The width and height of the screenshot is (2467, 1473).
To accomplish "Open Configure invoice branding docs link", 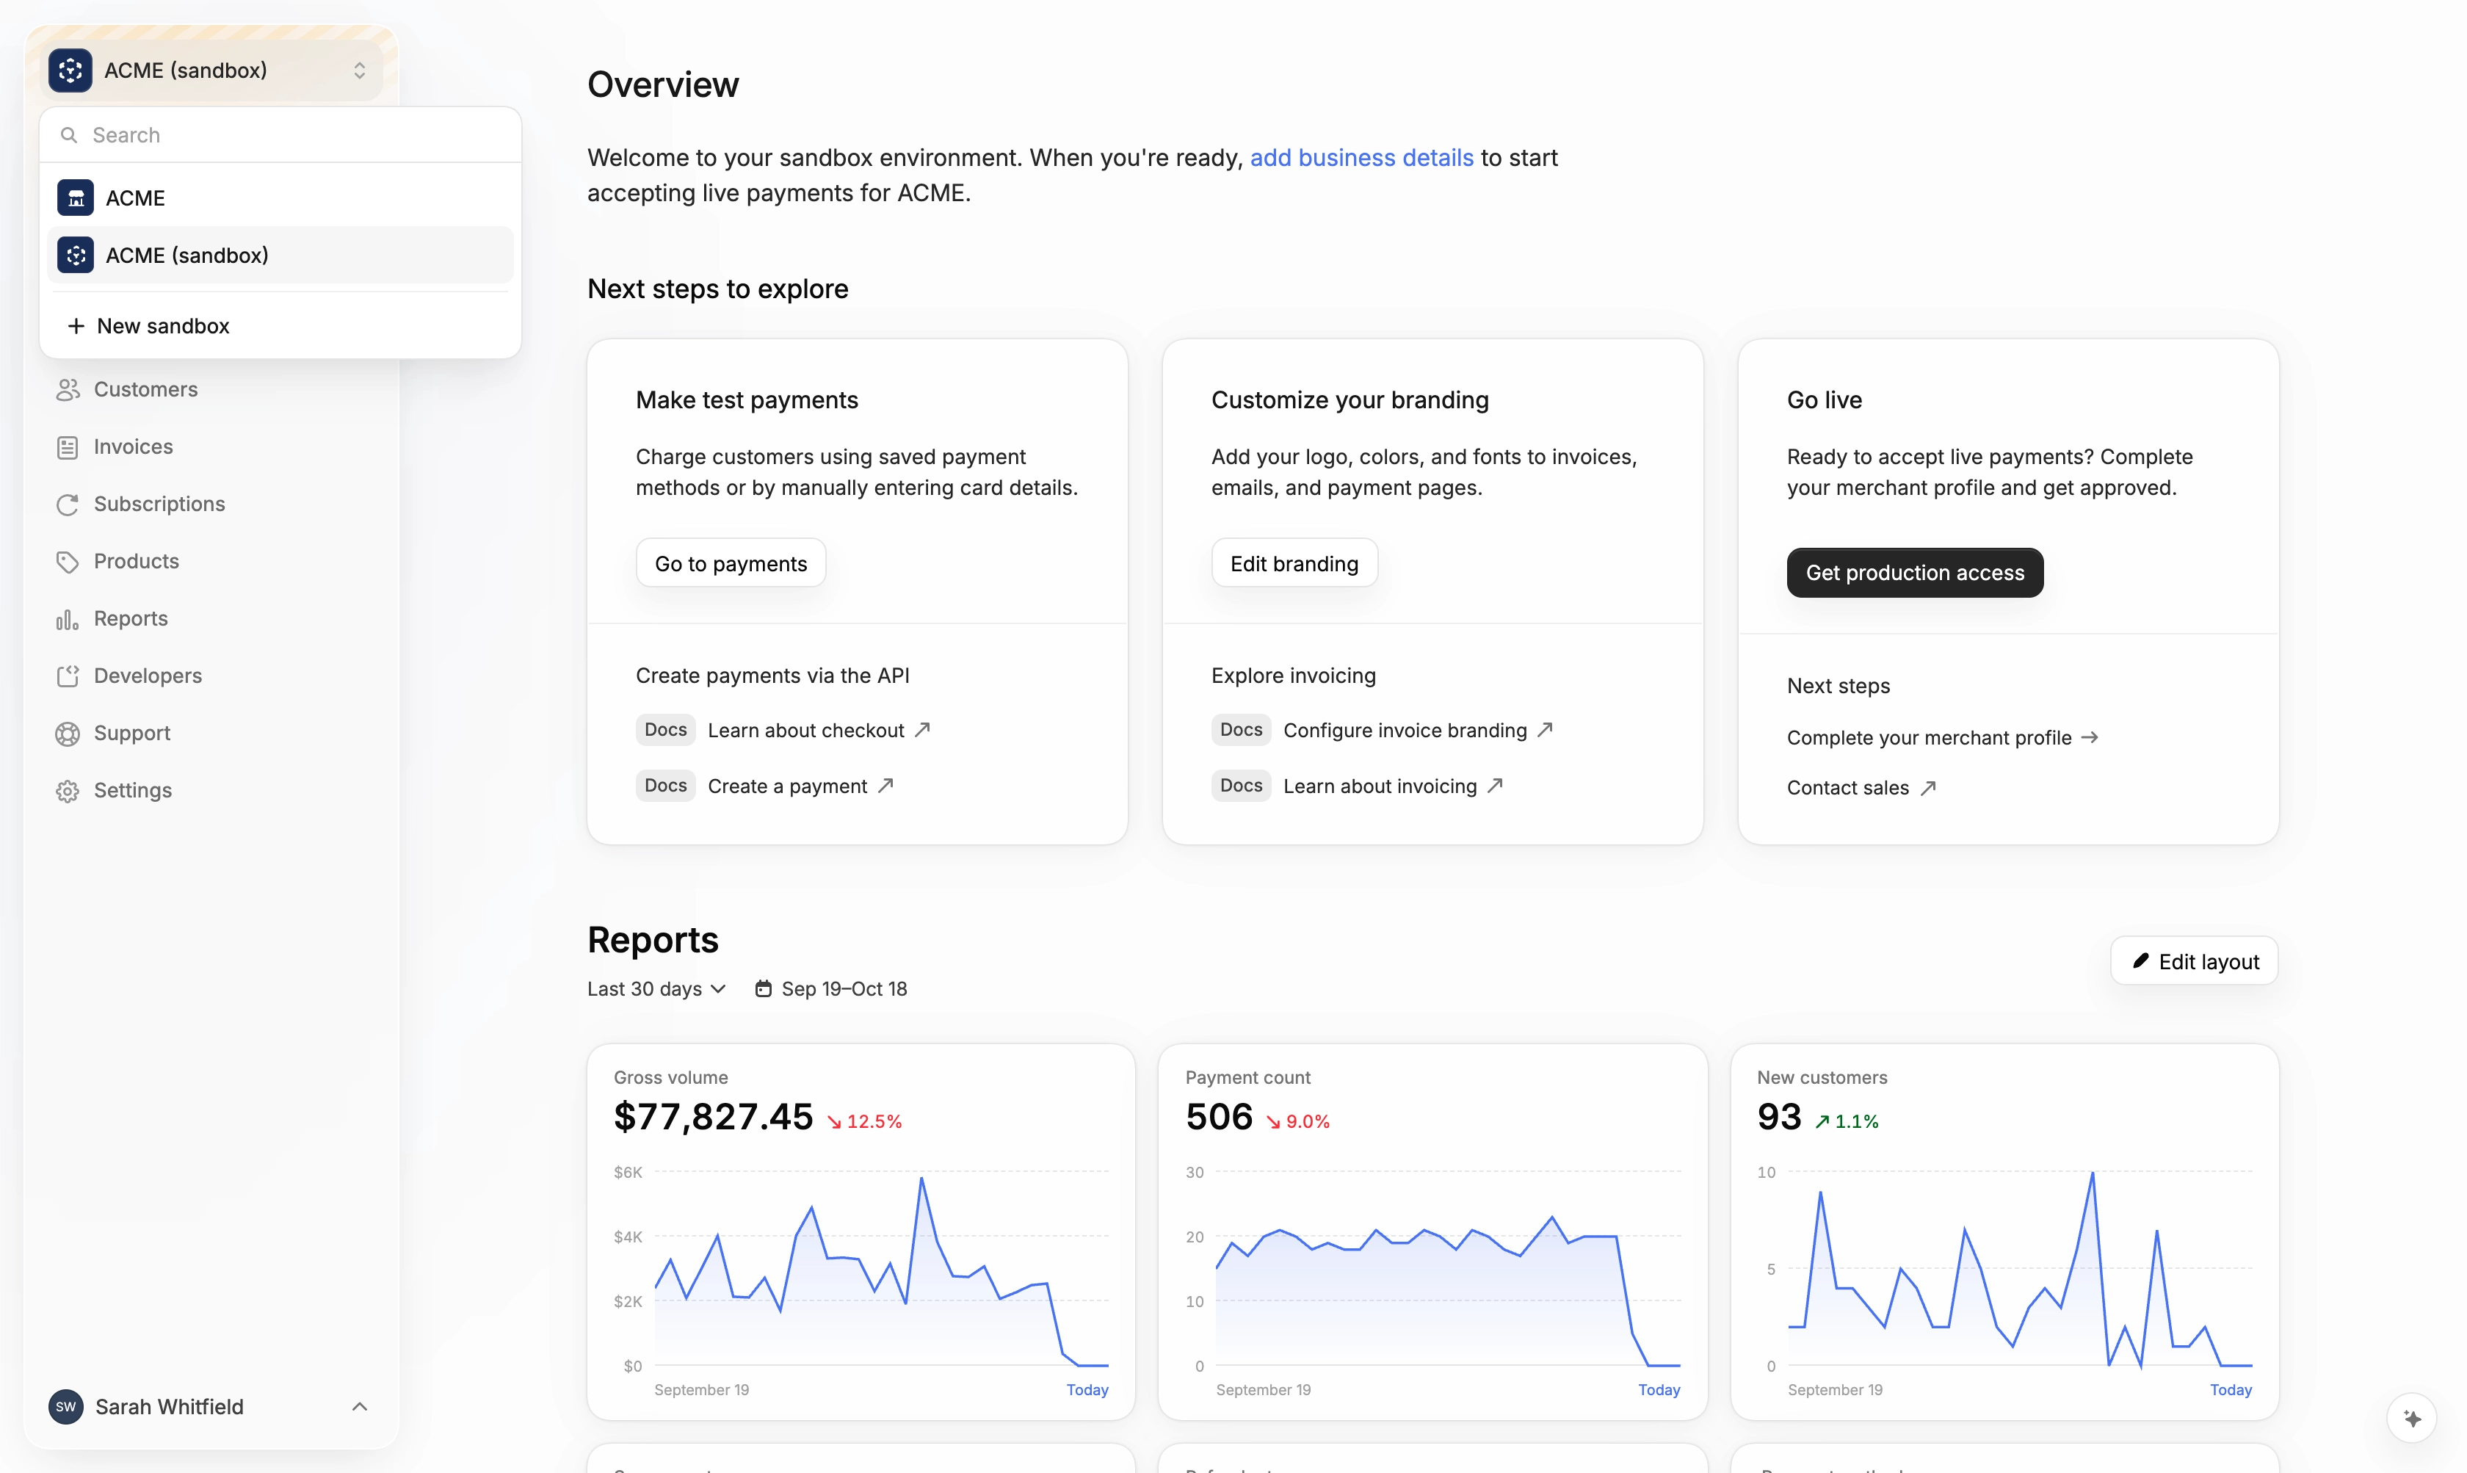I will click(1418, 730).
